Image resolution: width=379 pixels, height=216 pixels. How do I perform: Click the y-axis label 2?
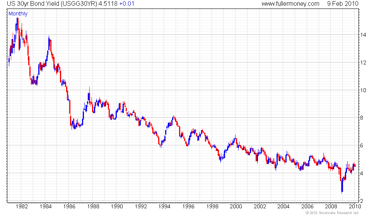362,201
